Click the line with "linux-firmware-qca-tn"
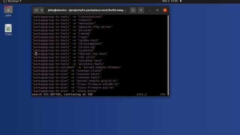Screen dimensions: 240x135 coord(73,87)
